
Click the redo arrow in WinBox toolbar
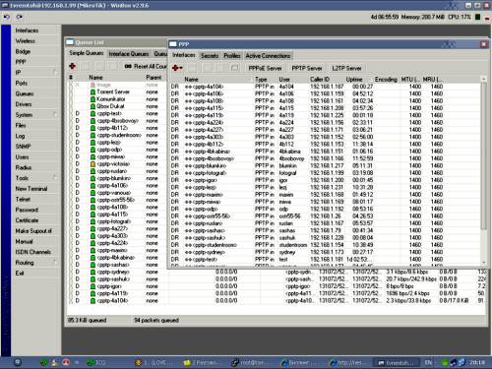coord(20,17)
